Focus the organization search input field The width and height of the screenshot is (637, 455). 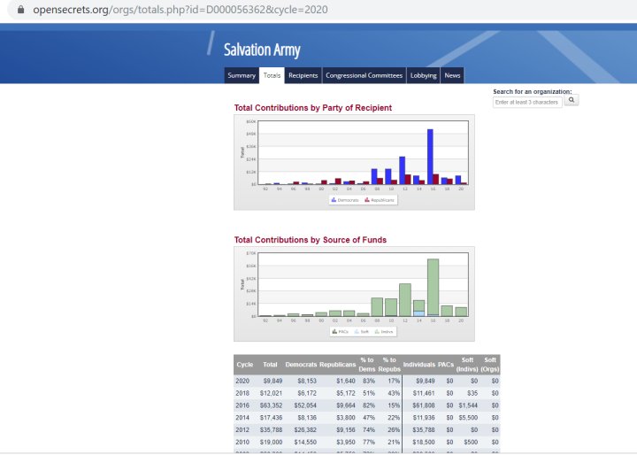[x=527, y=102]
